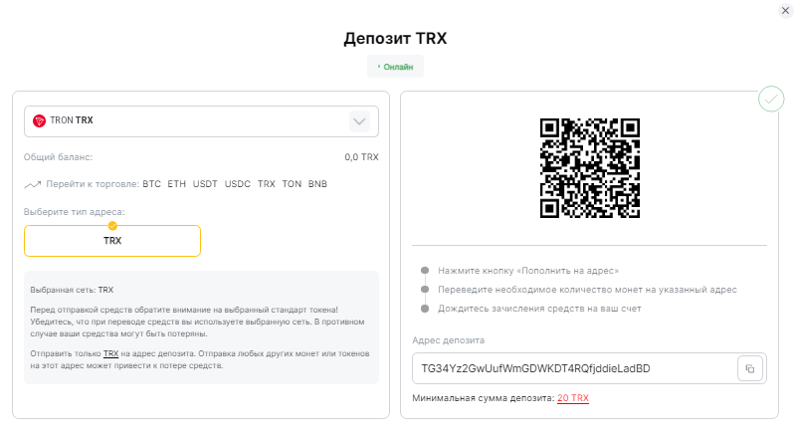Go to ETH trading

[x=176, y=184]
